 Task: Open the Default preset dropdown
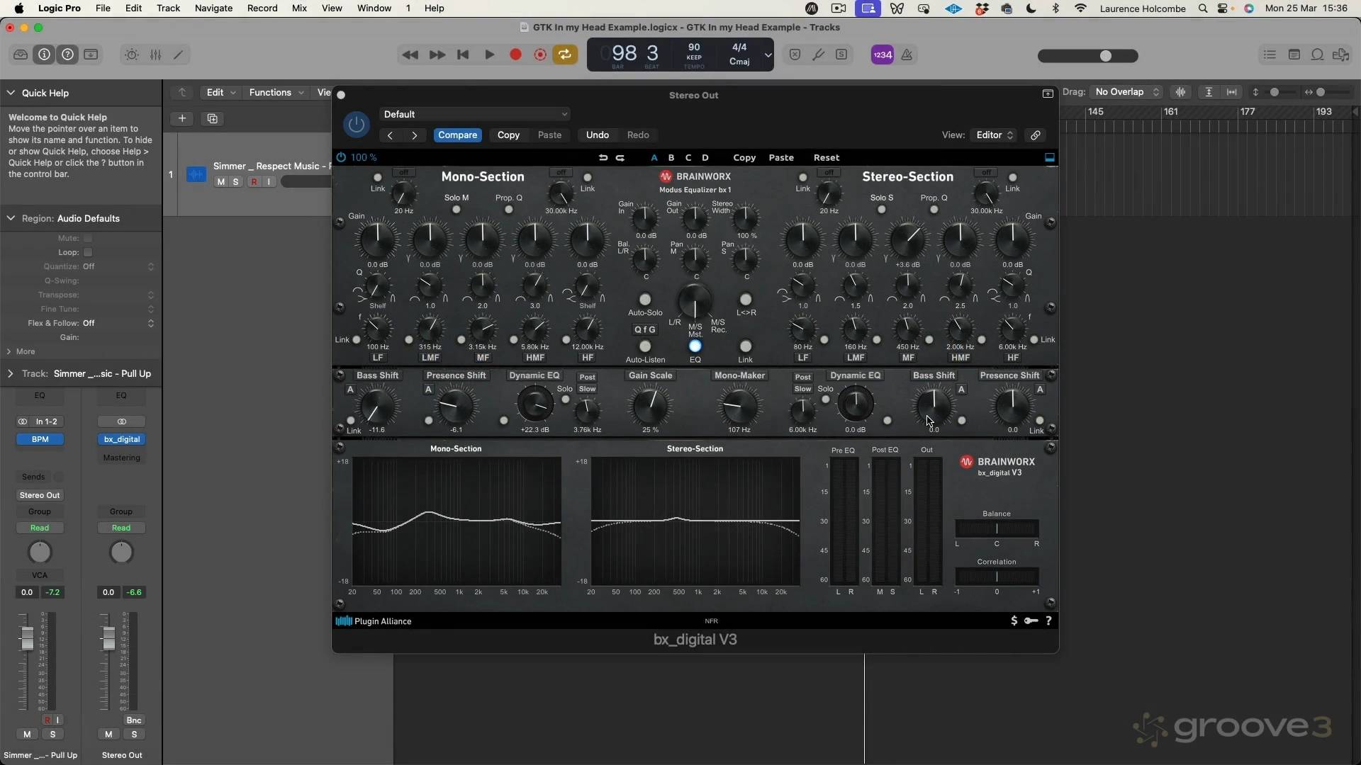[x=475, y=114]
